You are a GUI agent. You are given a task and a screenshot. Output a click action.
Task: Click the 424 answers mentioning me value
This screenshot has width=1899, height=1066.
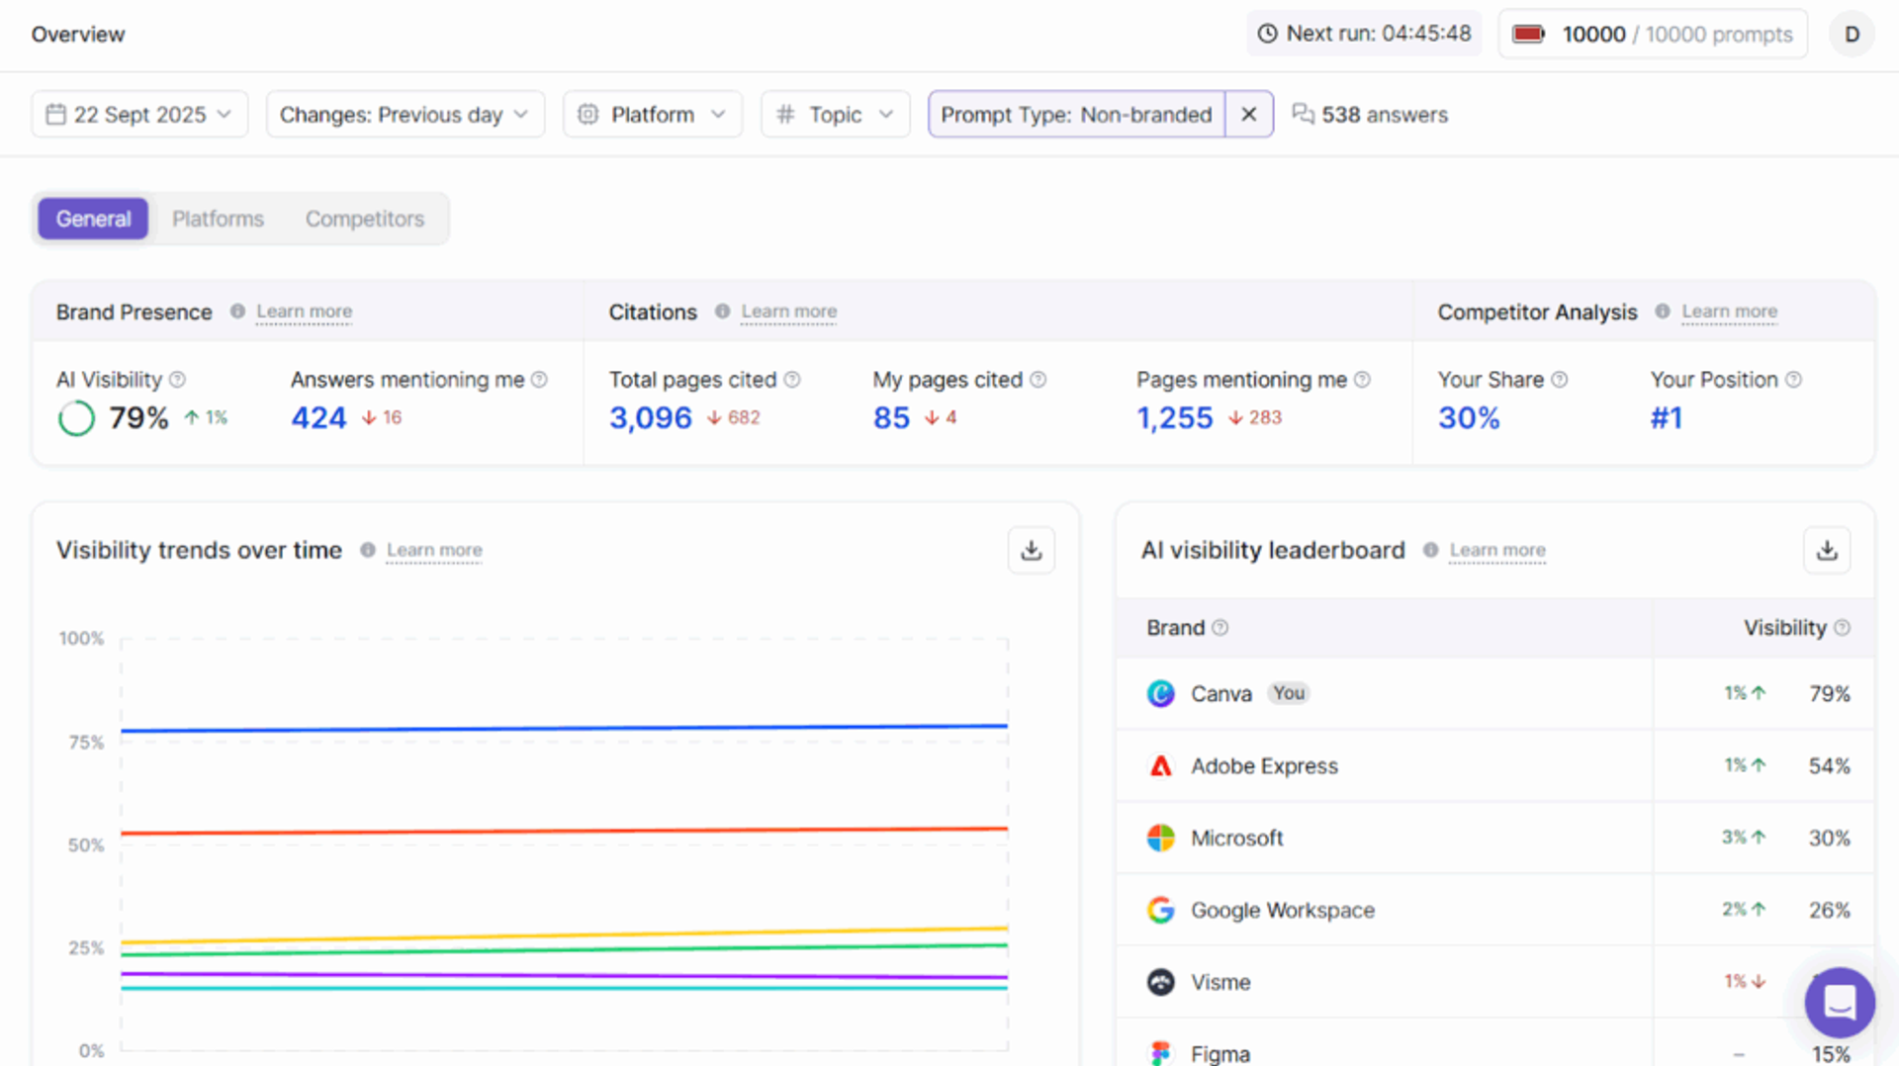318,418
